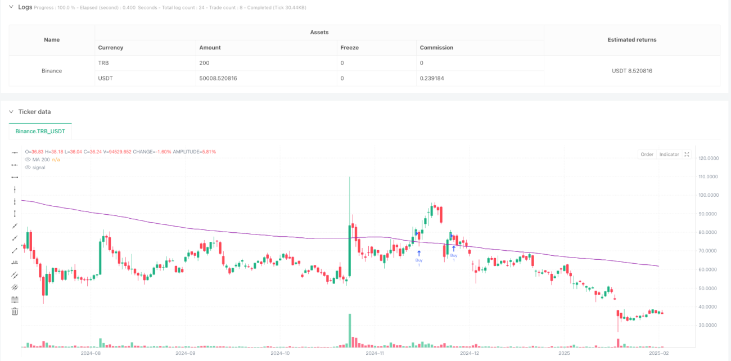Select the diagonal straight line tool
Image resolution: width=731 pixels, height=361 pixels.
(x=15, y=225)
